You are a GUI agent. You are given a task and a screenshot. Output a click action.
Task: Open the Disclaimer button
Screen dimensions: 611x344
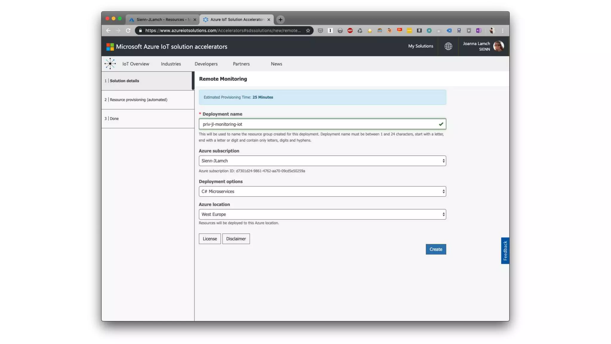click(236, 239)
